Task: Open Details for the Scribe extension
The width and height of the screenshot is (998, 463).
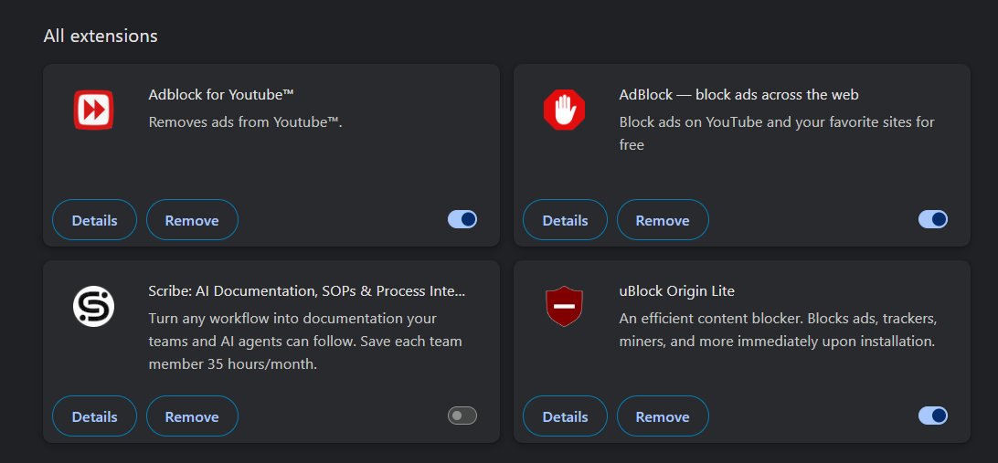Action: 94,416
